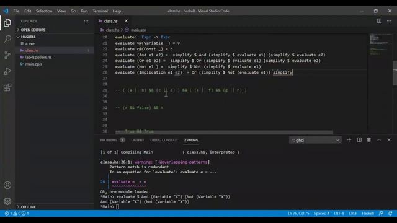Open the Extensions view

pos(7,87)
